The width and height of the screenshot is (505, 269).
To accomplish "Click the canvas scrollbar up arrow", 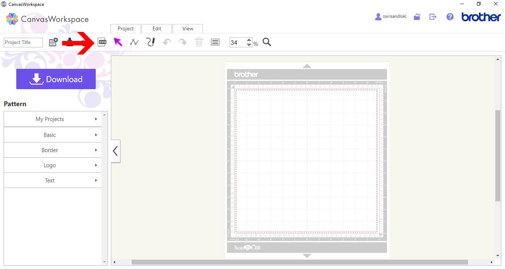I will coord(498,59).
